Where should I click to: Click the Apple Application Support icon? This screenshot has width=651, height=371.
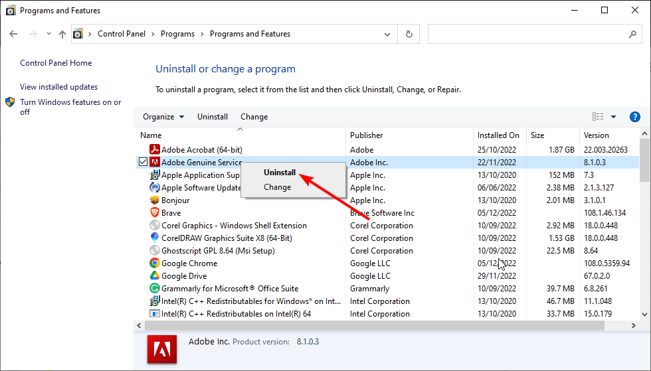click(x=154, y=175)
